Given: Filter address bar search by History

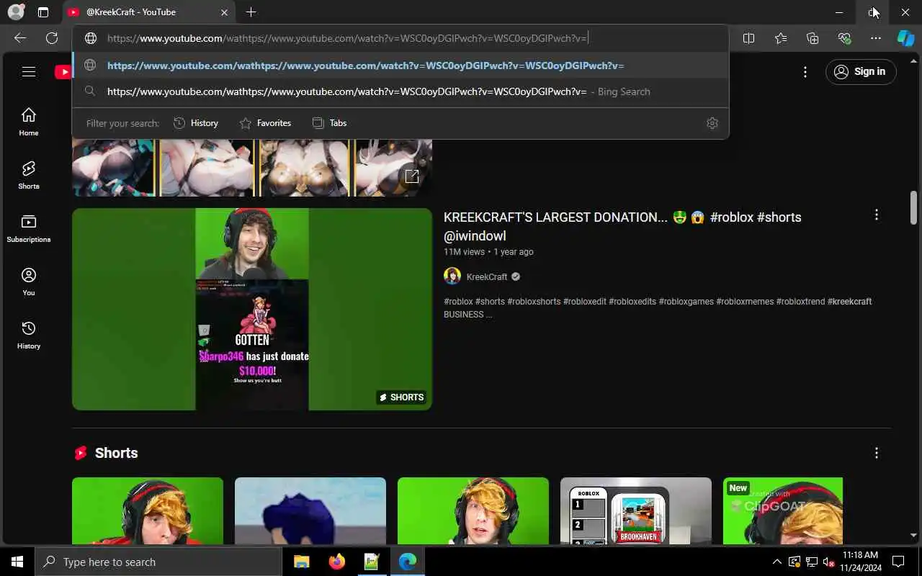Looking at the screenshot, I should (196, 123).
